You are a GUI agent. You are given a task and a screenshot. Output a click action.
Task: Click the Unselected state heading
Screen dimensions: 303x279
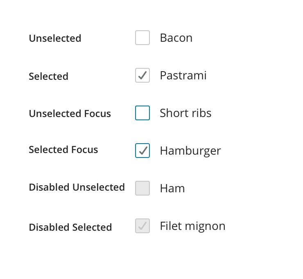(x=55, y=38)
